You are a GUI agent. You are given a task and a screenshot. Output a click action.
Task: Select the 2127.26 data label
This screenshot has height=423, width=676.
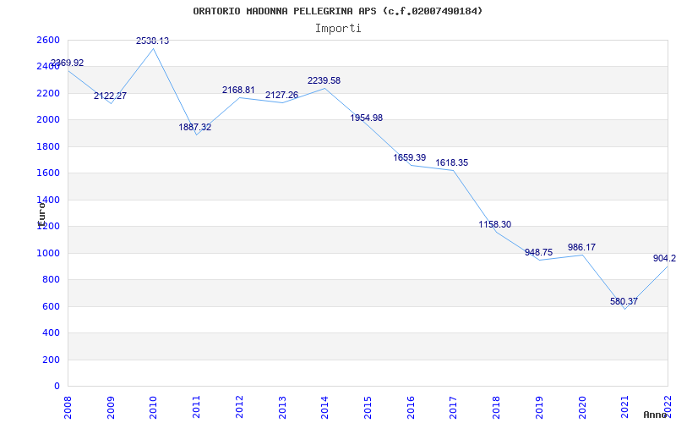coord(281,95)
